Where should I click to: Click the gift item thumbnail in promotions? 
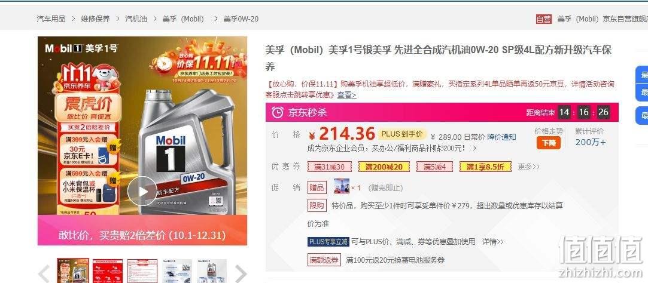342,186
